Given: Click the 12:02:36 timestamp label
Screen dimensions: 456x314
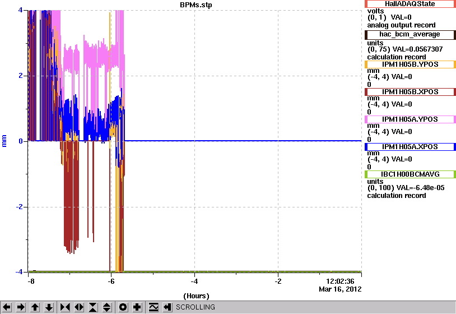Looking at the screenshot, I should [340, 281].
